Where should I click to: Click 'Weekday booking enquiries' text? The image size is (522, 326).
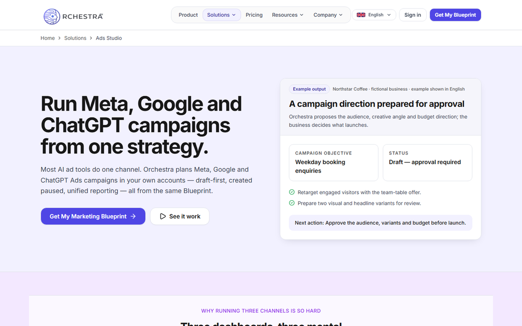click(x=320, y=167)
